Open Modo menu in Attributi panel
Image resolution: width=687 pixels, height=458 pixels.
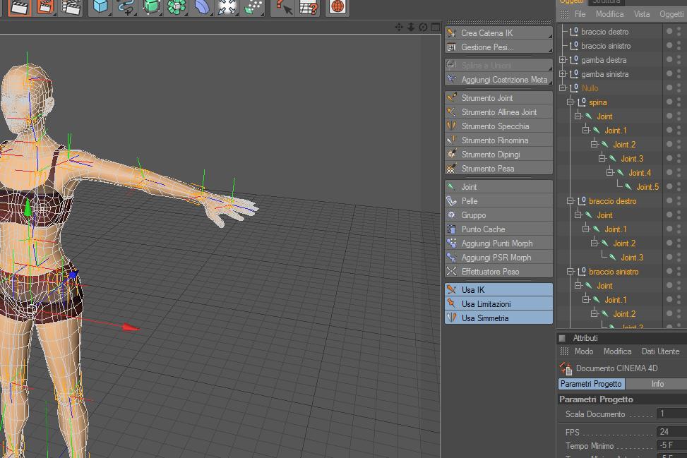coord(584,351)
